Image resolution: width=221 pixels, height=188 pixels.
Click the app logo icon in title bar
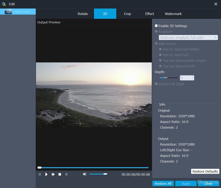4,4
